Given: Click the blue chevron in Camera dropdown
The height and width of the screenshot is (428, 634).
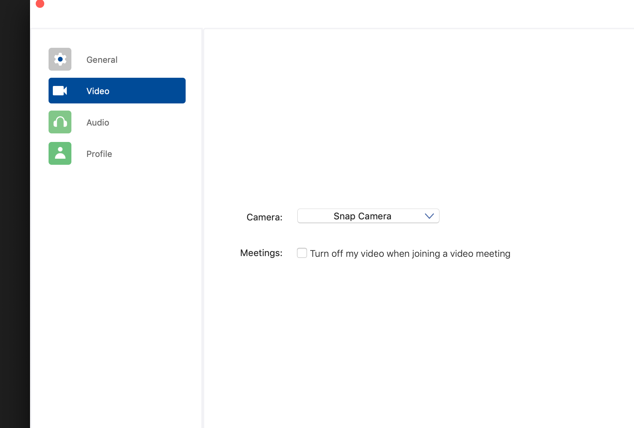Looking at the screenshot, I should coord(429,216).
